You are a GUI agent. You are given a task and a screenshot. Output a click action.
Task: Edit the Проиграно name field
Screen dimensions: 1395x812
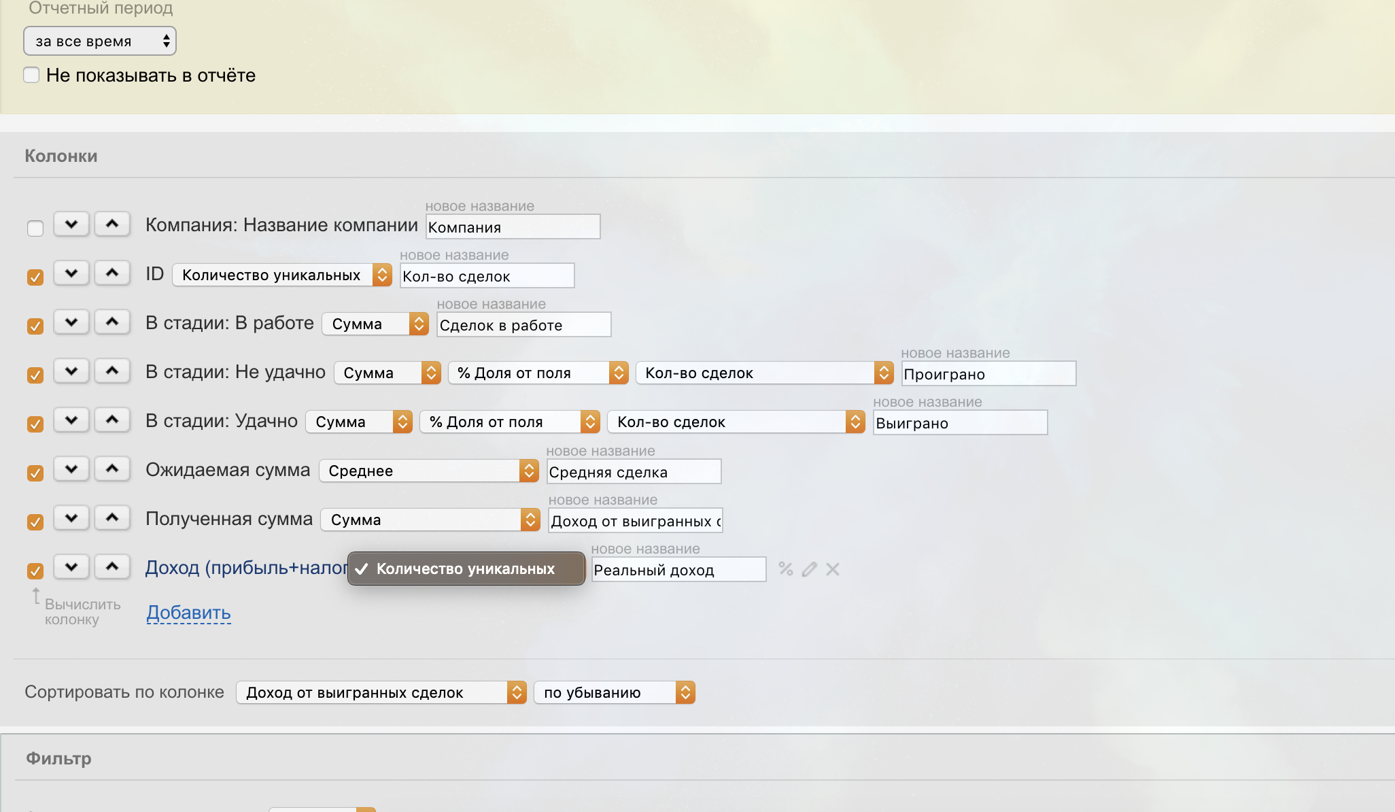click(988, 373)
